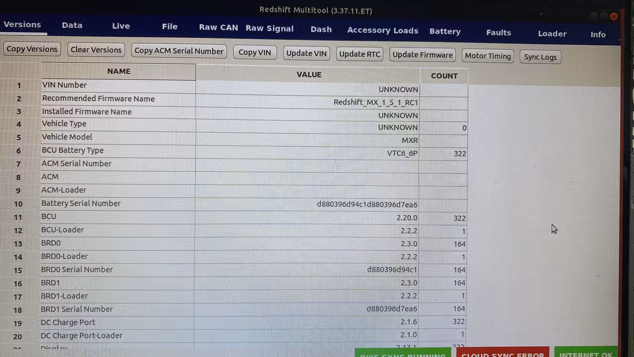Click the MXR vehicle model value
Viewport: 634px width, 357px height.
410,140
